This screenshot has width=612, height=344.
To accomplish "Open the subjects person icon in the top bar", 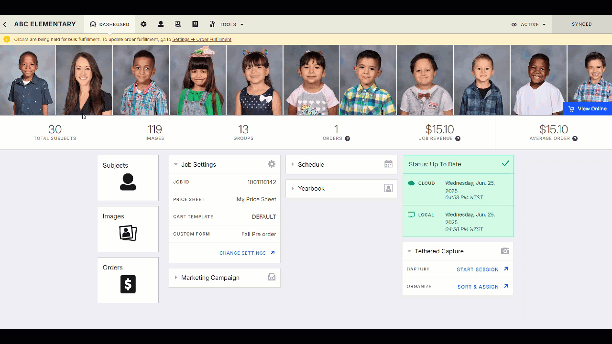I will pyautogui.click(x=161, y=24).
